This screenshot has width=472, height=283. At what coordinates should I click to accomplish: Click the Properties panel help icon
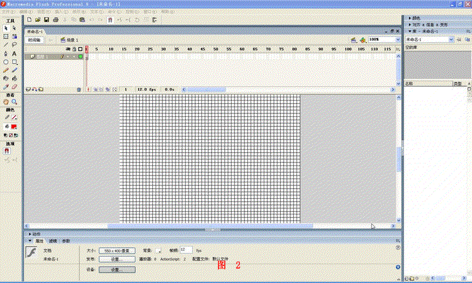[398, 248]
